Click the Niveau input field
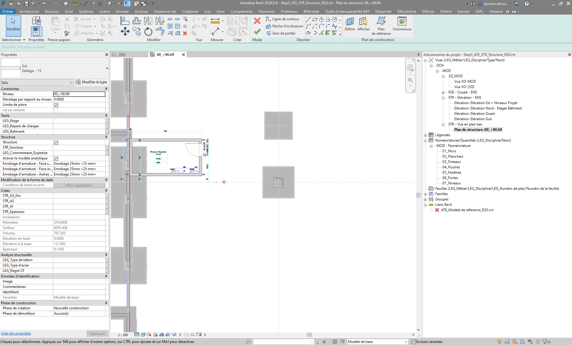 pyautogui.click(x=79, y=94)
